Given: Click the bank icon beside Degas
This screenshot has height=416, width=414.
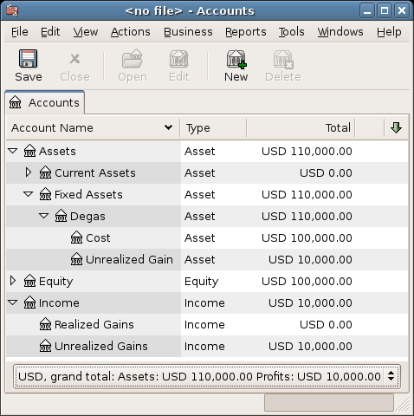Looking at the screenshot, I should pyautogui.click(x=61, y=216).
